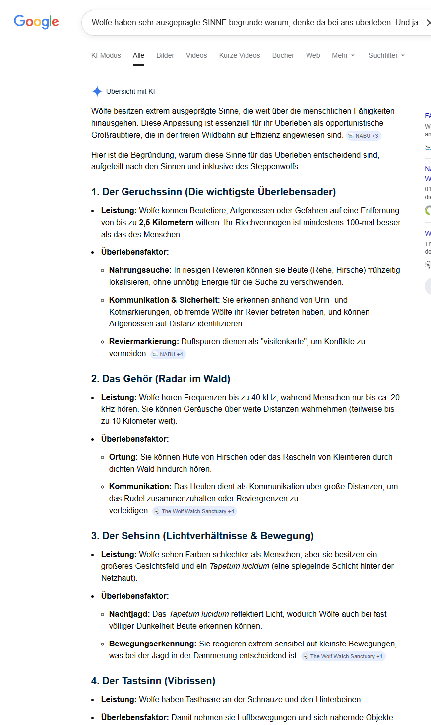Select the Bilder tab
The width and height of the screenshot is (431, 725).
(x=165, y=55)
